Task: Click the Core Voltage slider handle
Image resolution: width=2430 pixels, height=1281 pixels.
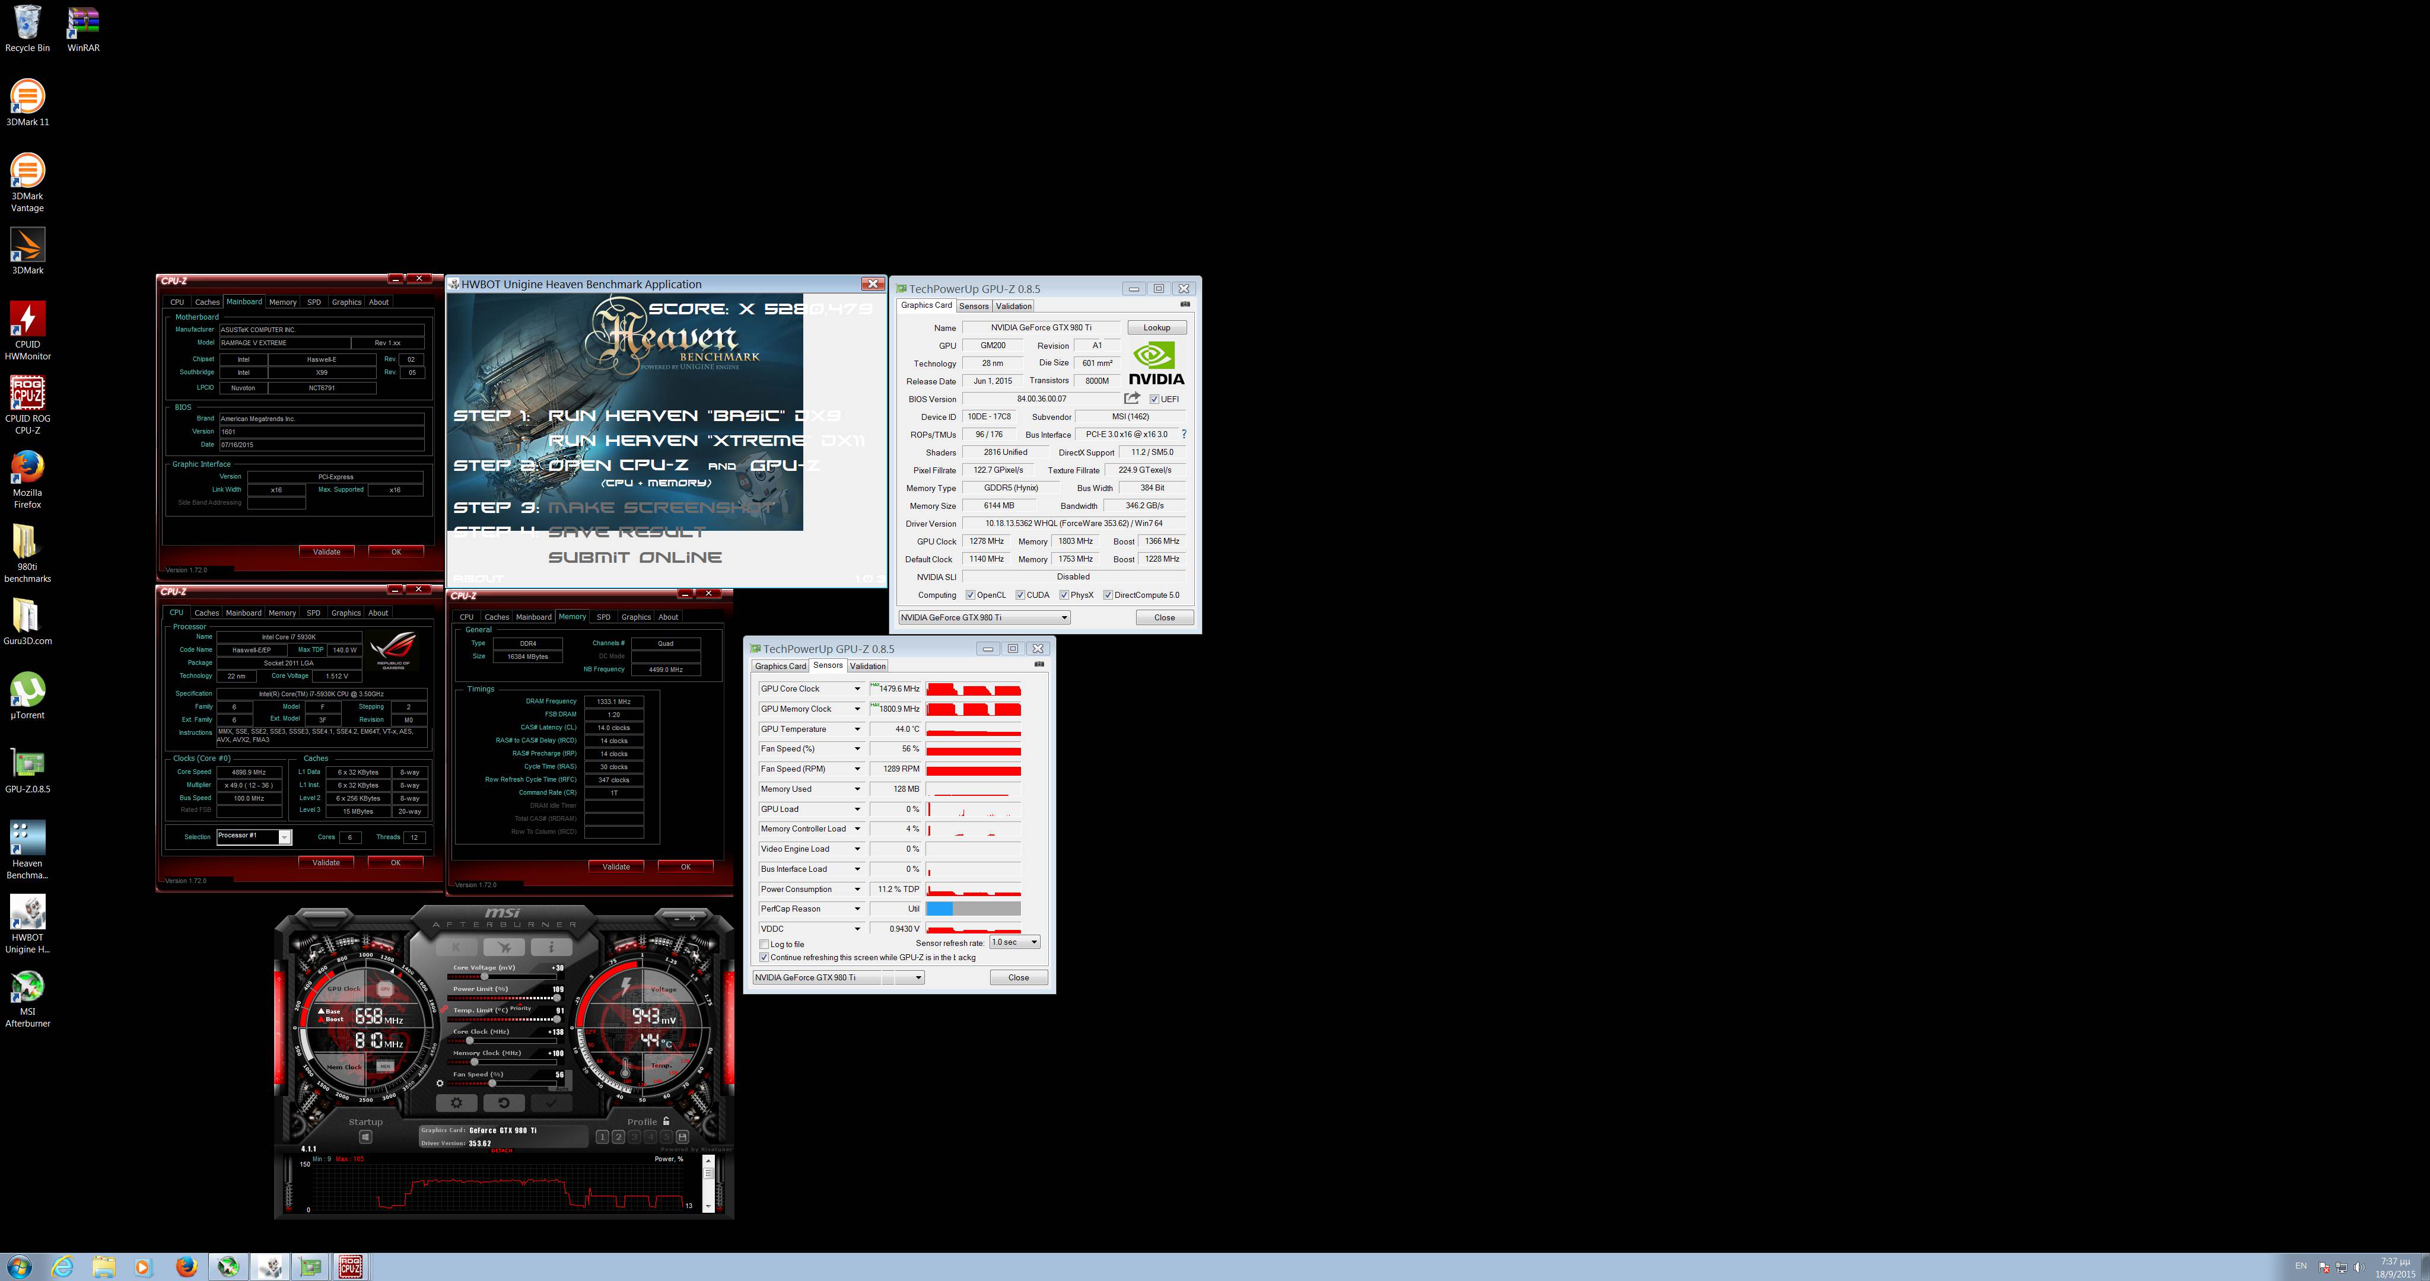Action: point(484,976)
